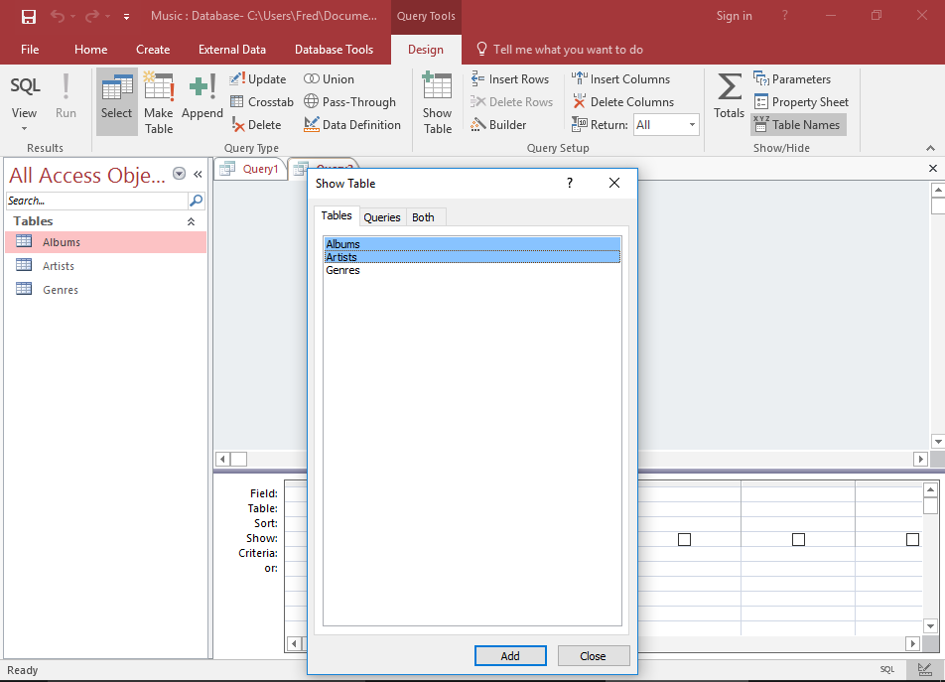945x682 pixels.
Task: Save using the quick access Save icon
Action: point(29,16)
